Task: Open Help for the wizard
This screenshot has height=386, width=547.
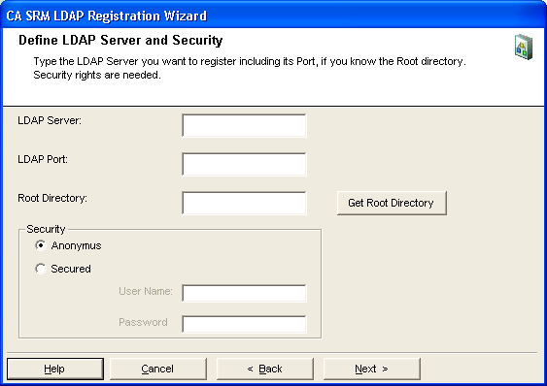Action: pos(55,369)
